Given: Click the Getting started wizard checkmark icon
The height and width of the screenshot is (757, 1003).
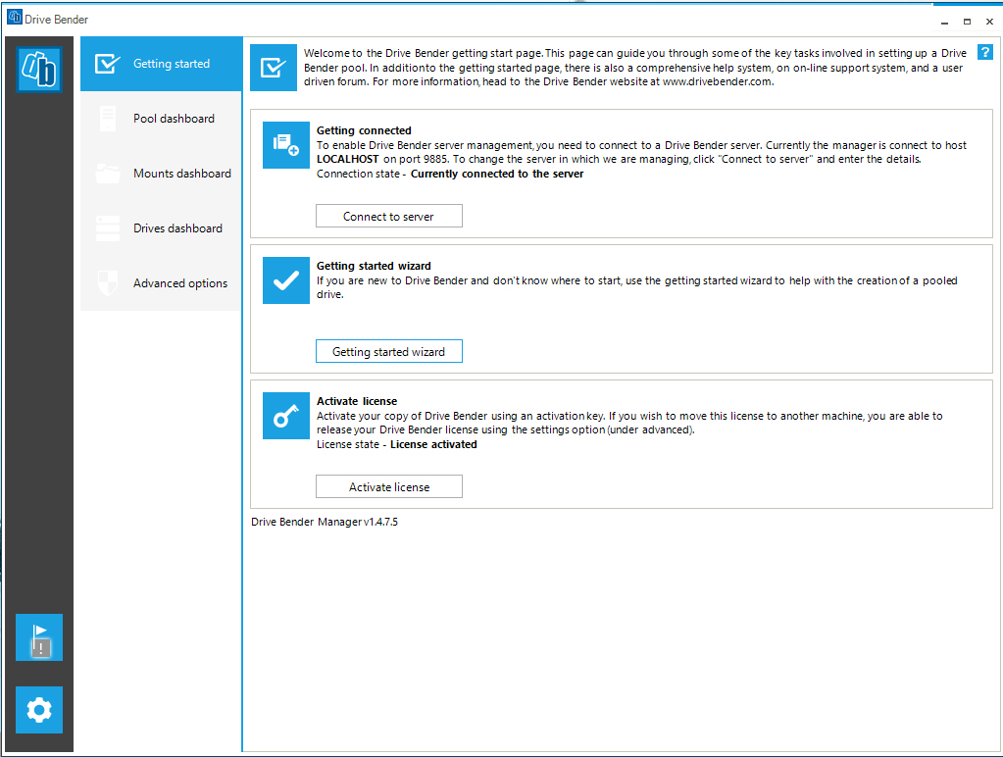Looking at the screenshot, I should coord(286,280).
